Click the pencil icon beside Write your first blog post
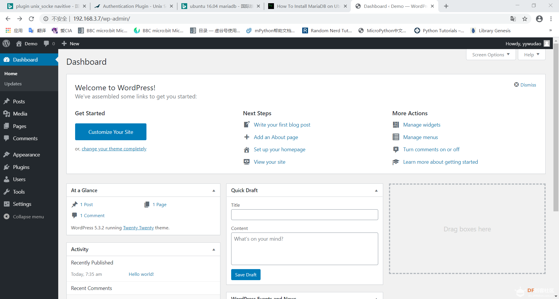 point(247,125)
